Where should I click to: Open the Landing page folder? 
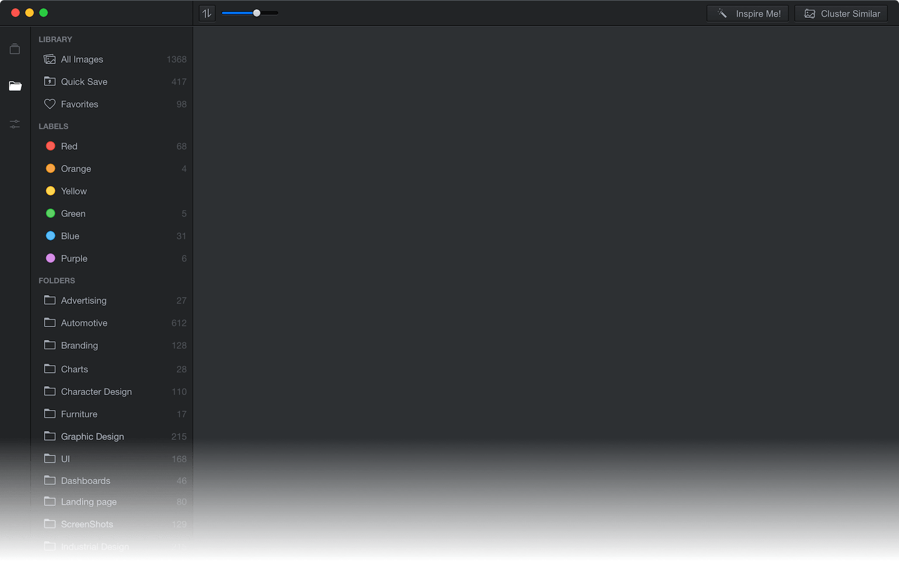coord(89,502)
